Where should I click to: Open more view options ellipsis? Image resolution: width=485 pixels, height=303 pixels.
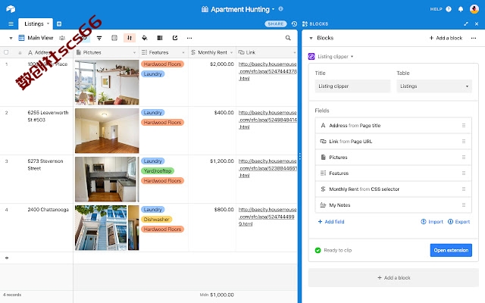(189, 38)
